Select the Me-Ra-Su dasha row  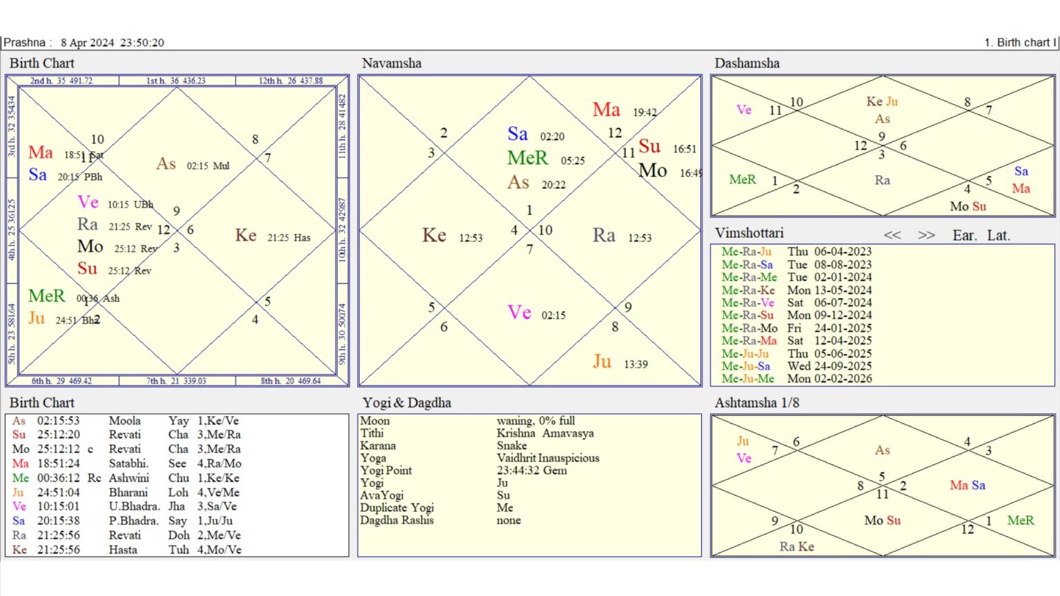(x=796, y=315)
